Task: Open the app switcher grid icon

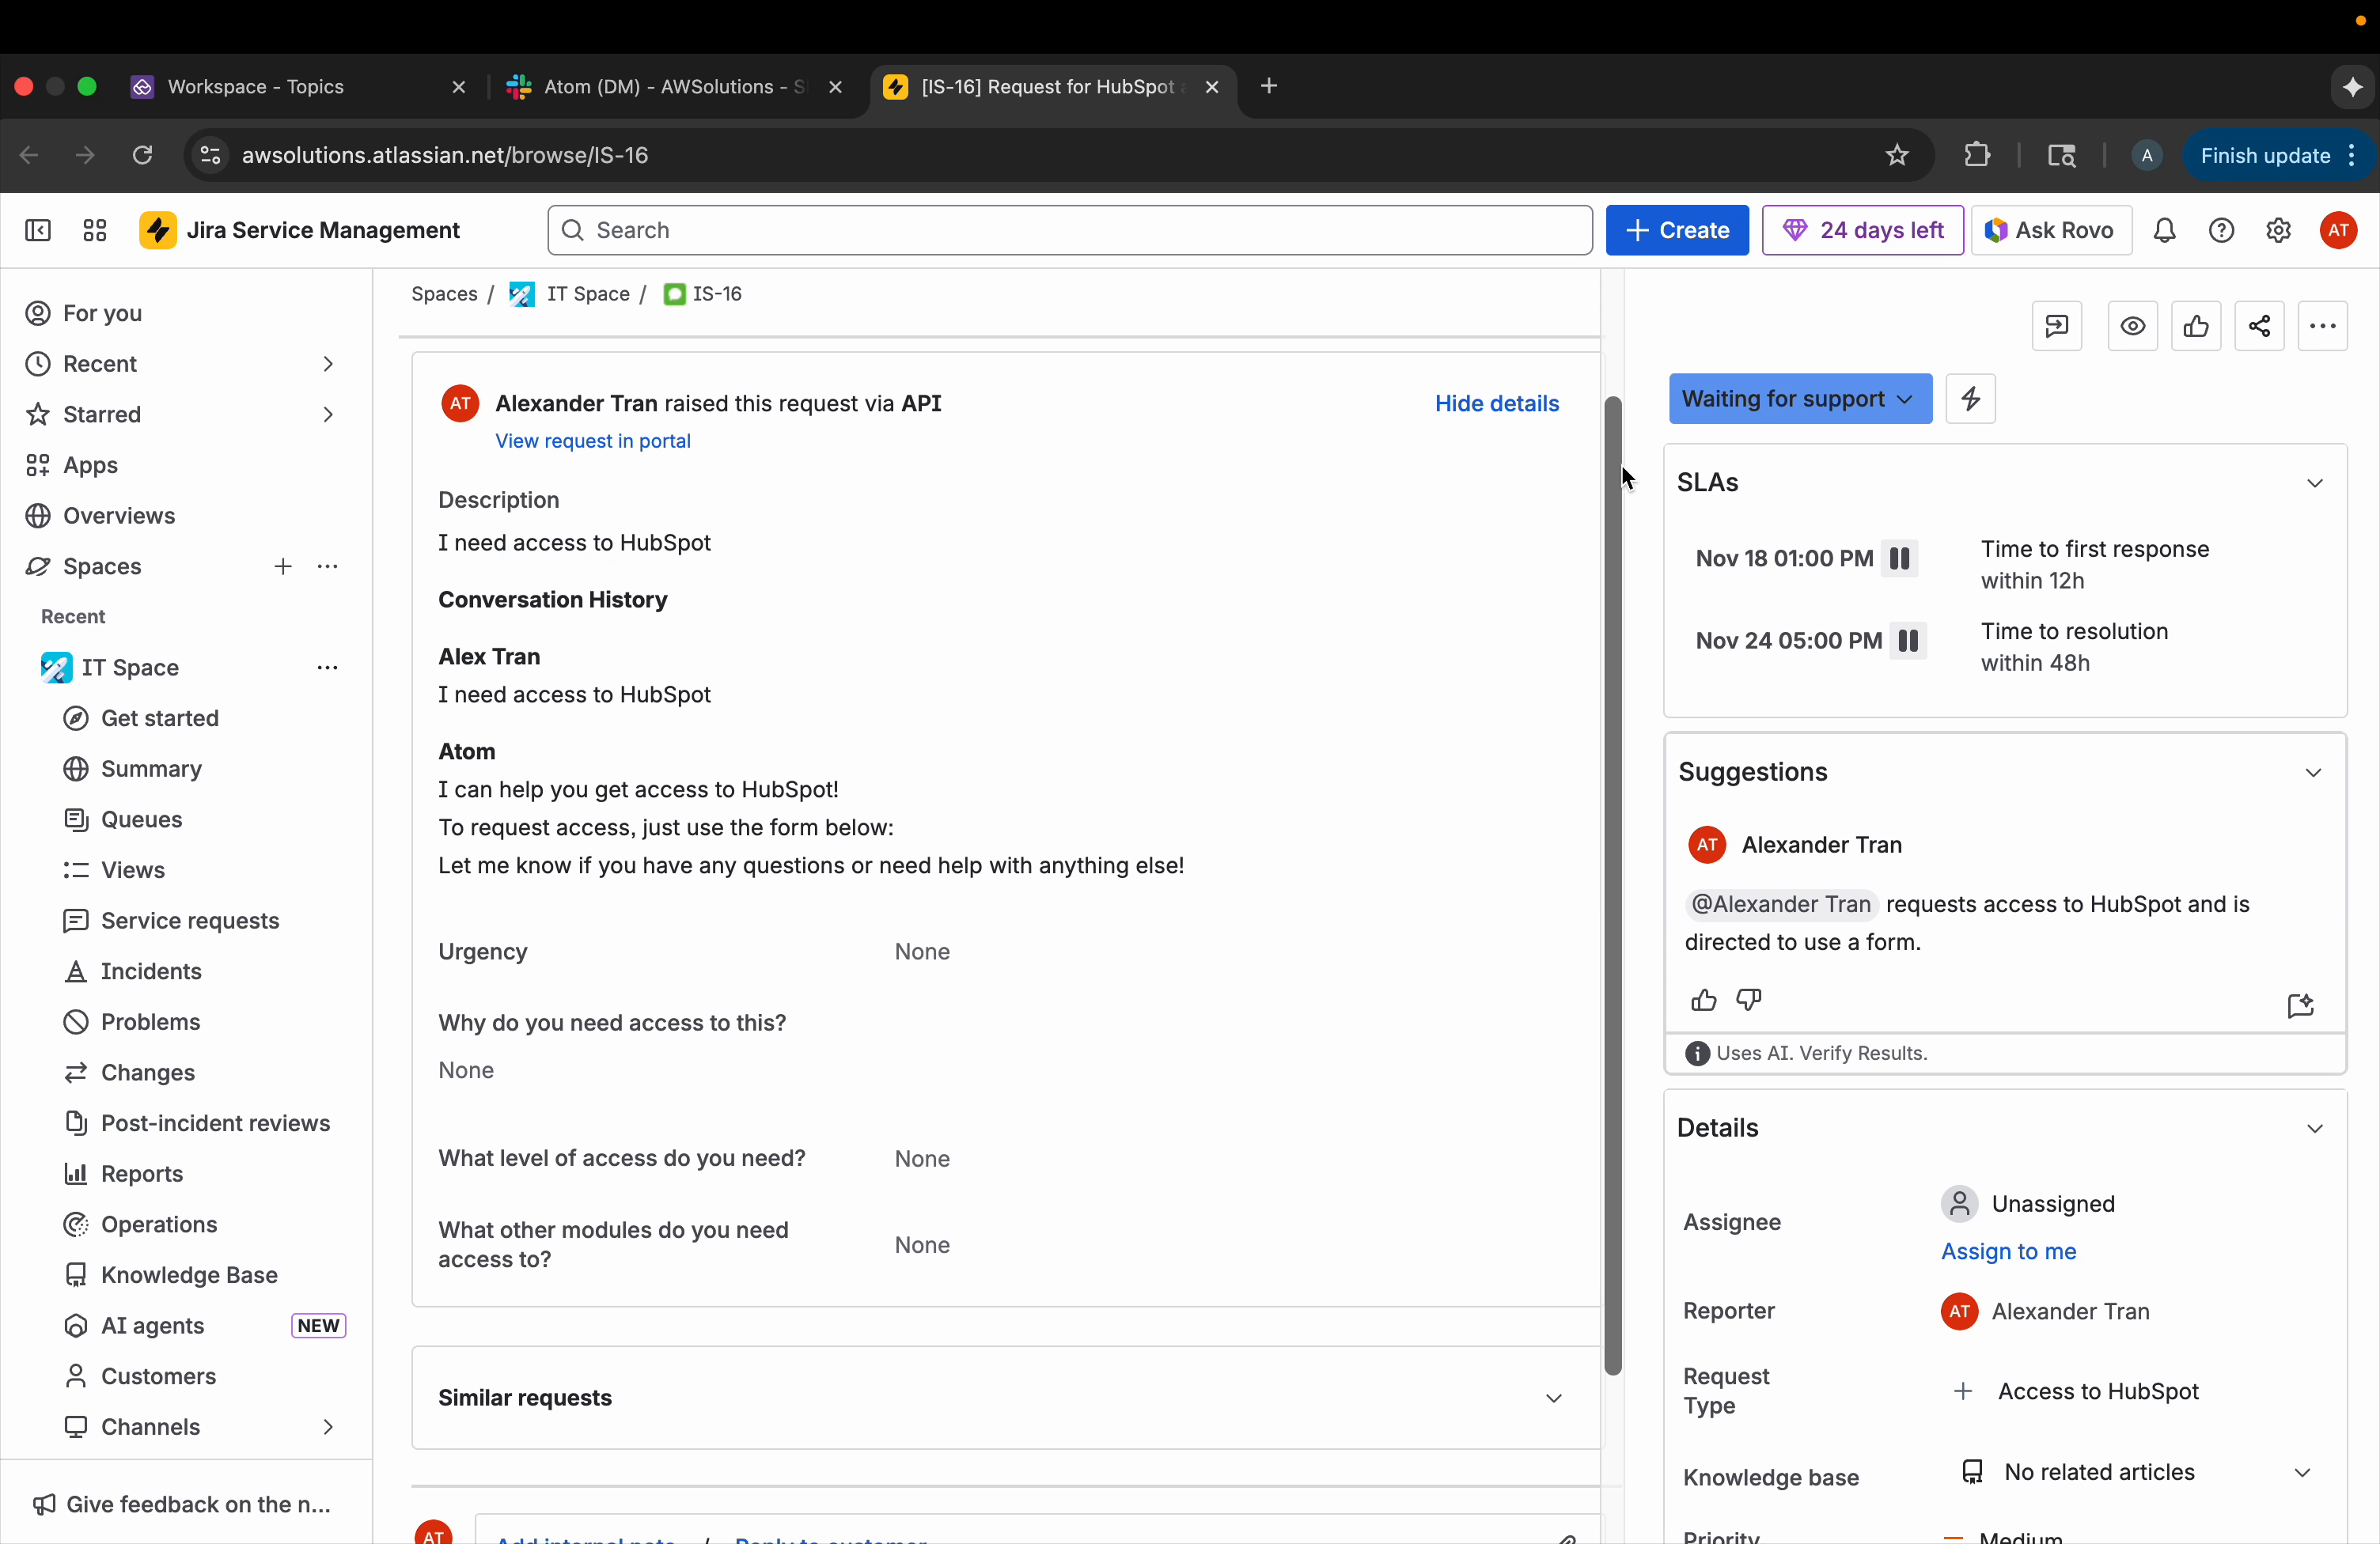Action: tap(93, 230)
